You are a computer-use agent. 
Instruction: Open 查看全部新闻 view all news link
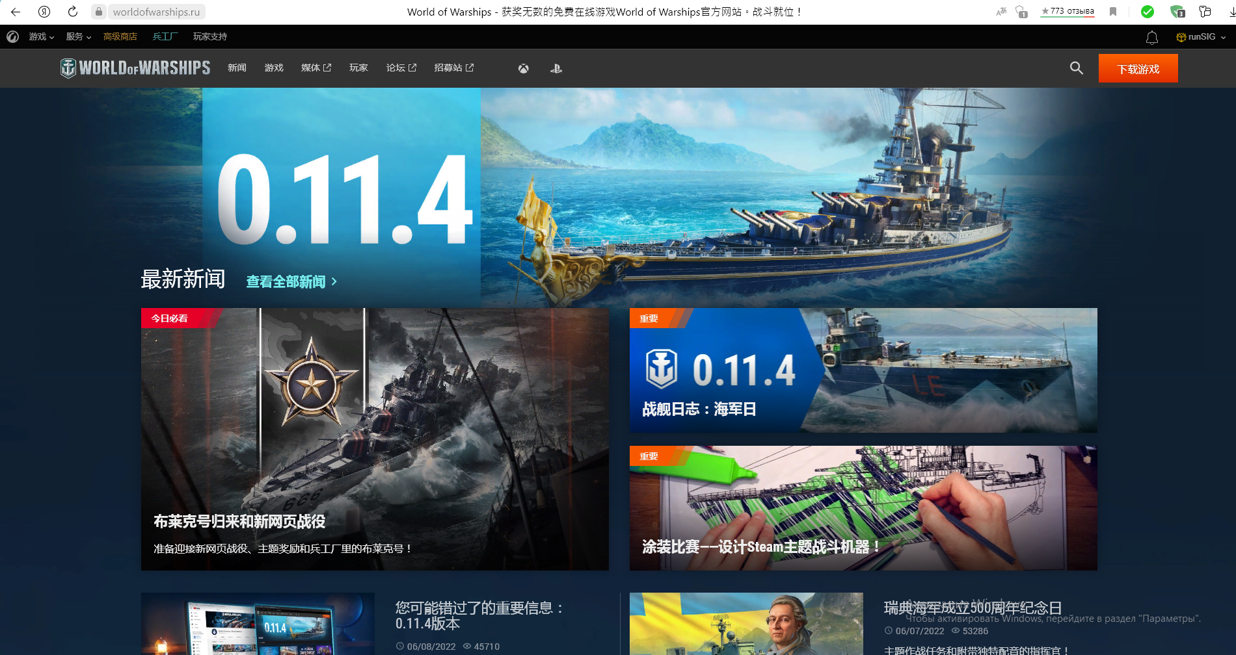click(x=291, y=281)
